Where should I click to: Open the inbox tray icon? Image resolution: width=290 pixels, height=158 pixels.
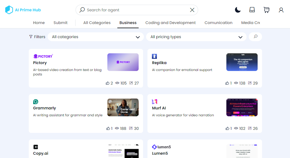[252, 10]
